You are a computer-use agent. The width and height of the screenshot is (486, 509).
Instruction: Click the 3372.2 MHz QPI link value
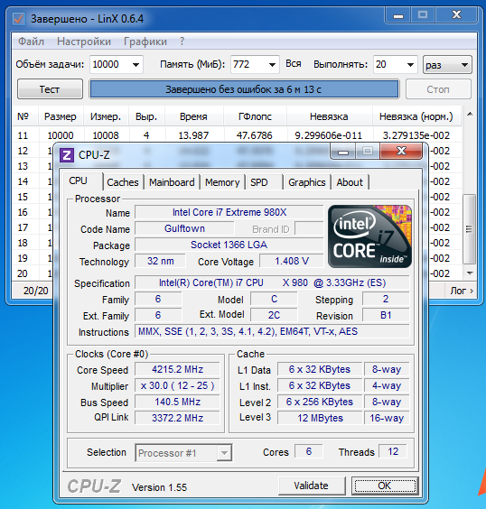(x=177, y=418)
